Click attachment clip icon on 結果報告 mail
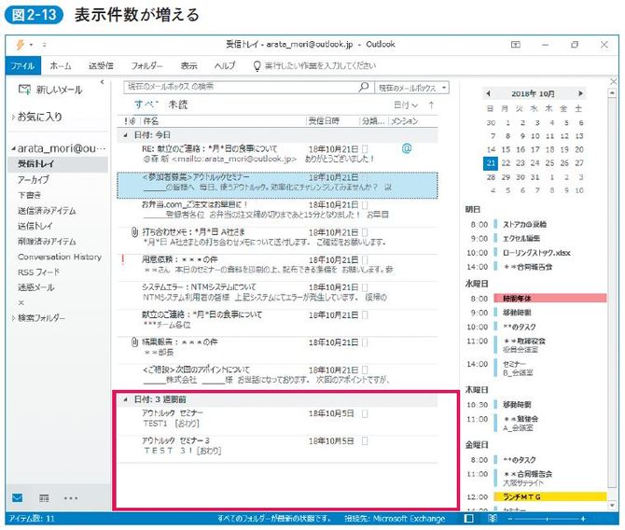 click(x=134, y=342)
